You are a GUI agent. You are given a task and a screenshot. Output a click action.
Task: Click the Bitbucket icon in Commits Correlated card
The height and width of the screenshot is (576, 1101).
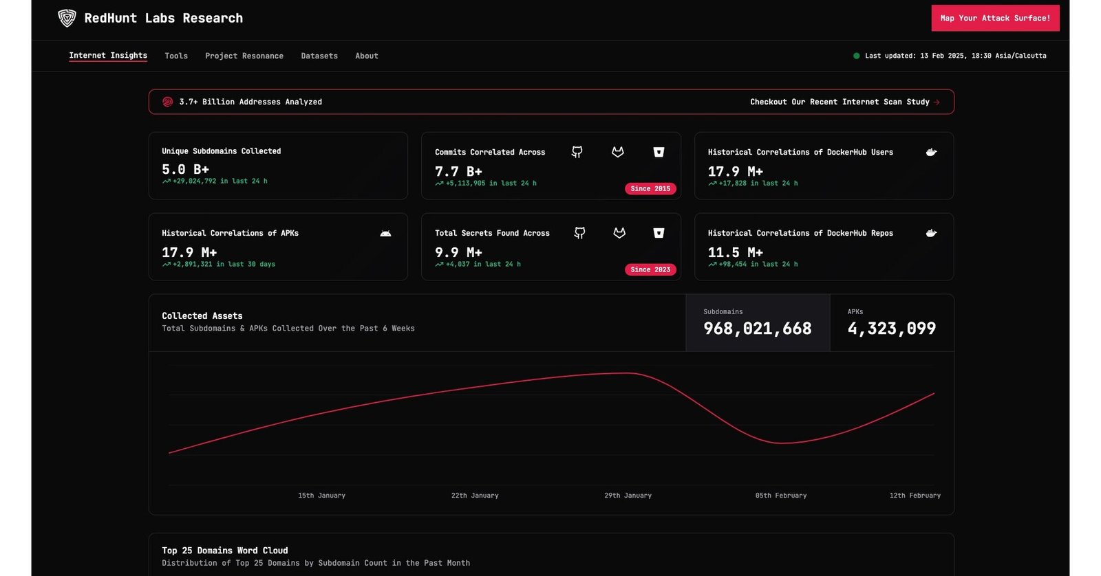[x=659, y=152]
